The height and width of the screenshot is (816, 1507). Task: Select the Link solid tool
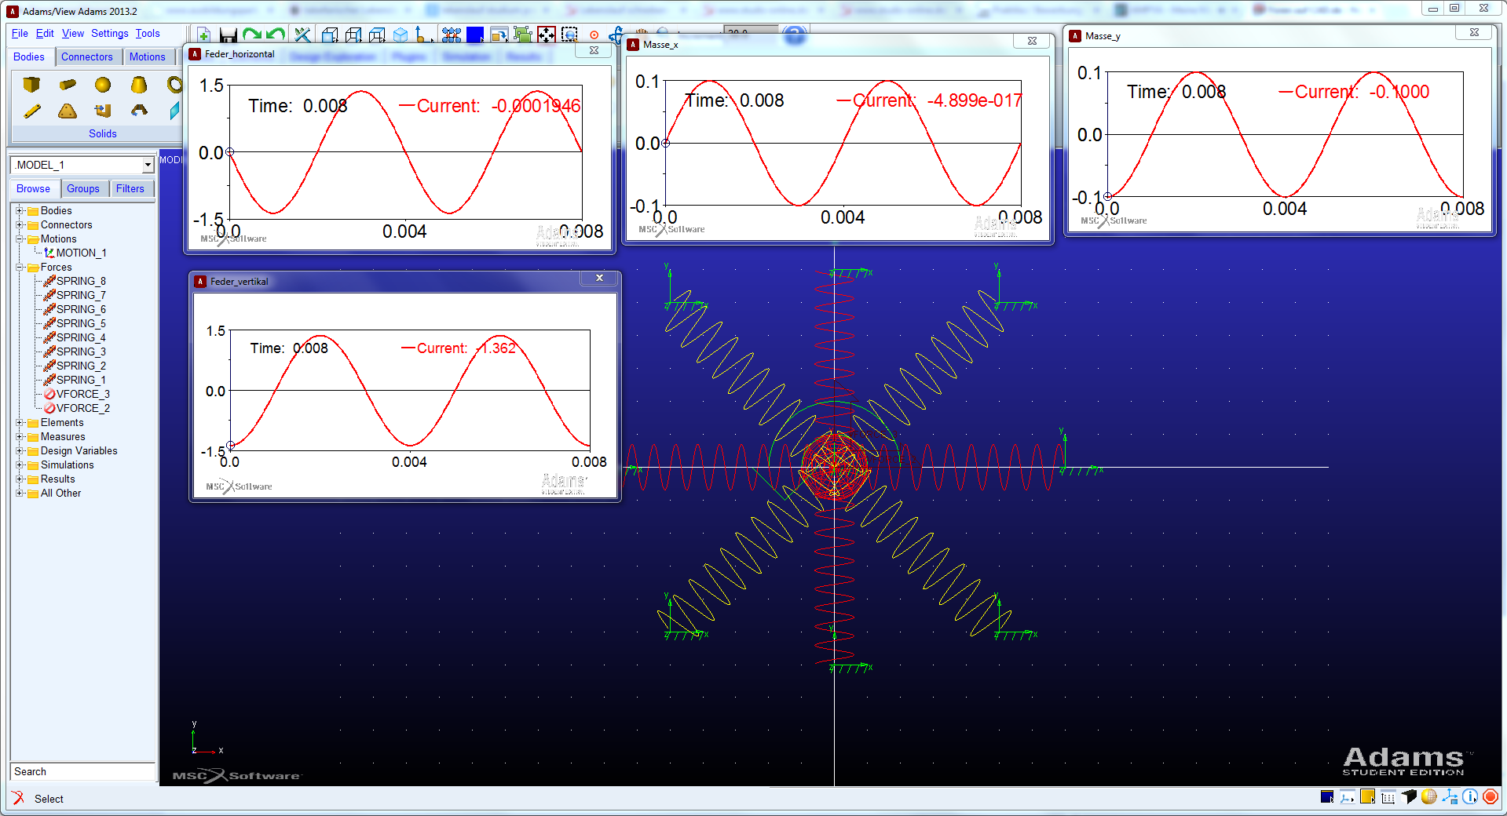[31, 111]
